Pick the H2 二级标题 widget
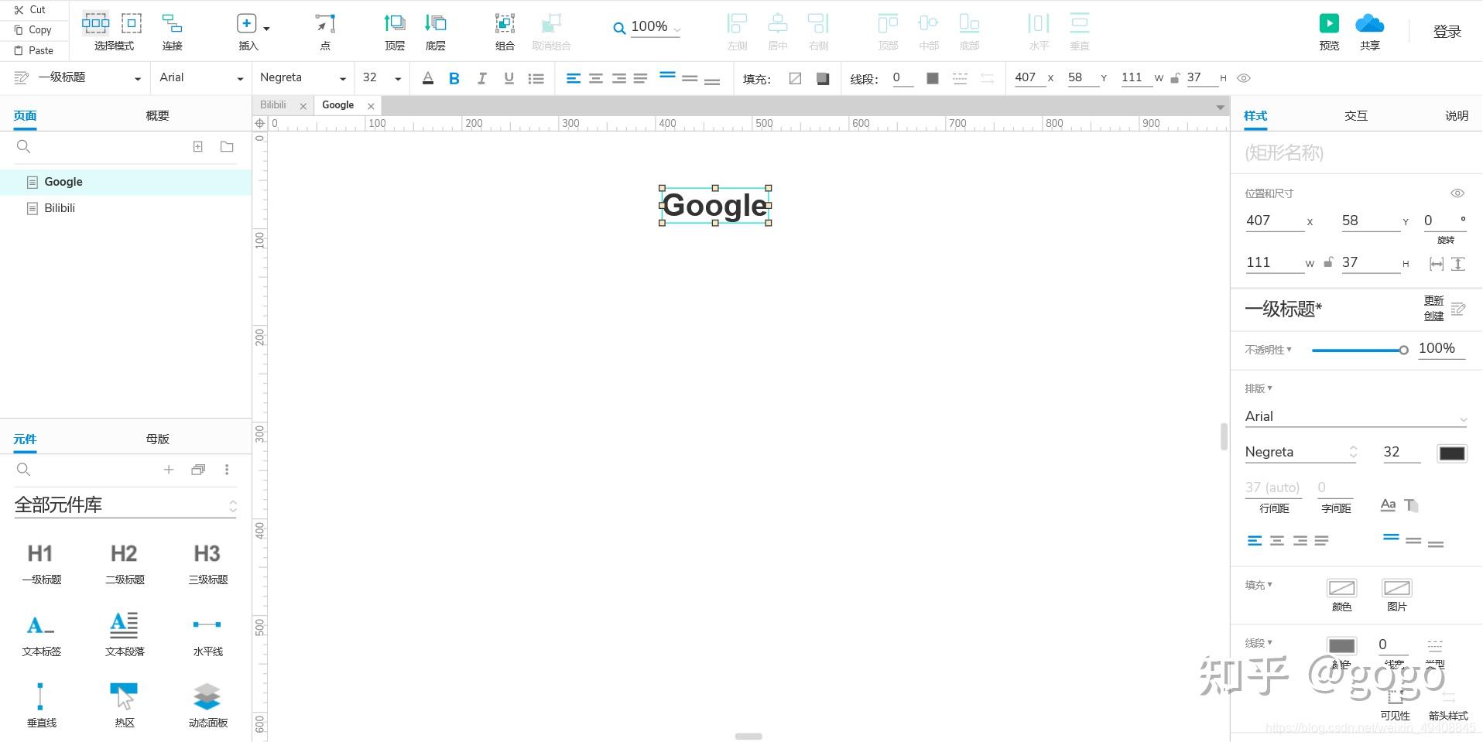This screenshot has height=742, width=1483. click(125, 562)
